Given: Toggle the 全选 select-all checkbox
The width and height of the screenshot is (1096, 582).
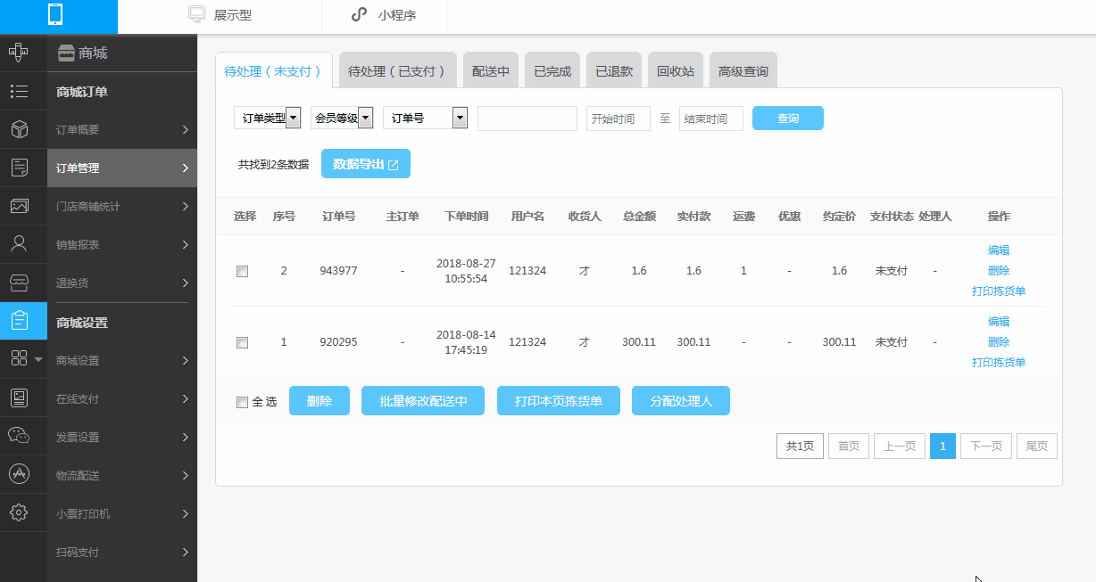Looking at the screenshot, I should tap(242, 402).
